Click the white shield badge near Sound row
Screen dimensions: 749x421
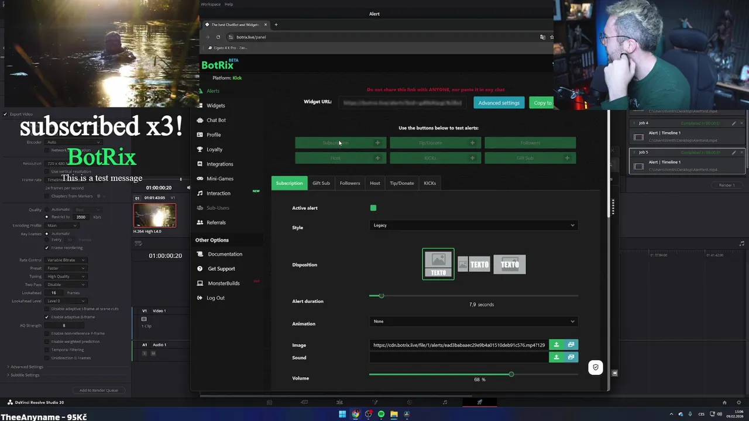595,367
